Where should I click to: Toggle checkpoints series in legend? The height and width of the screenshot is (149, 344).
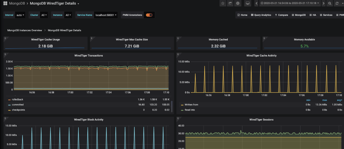18,110
